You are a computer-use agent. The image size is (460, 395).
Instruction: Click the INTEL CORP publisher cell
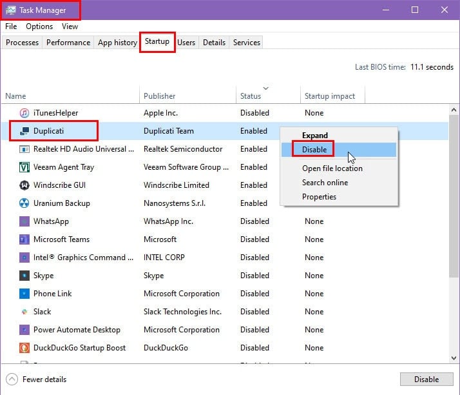point(164,258)
